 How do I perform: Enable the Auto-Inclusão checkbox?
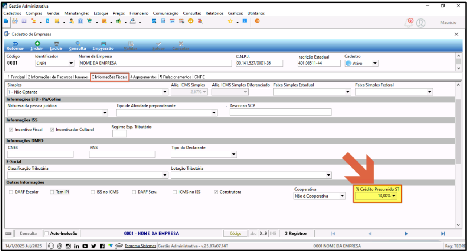(x=46, y=234)
